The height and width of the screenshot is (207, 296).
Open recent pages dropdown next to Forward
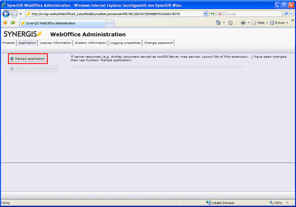click(20, 14)
